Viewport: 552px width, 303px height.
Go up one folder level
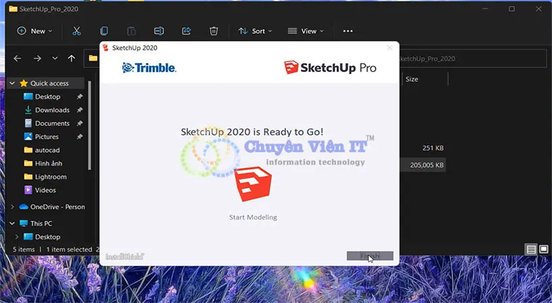click(71, 59)
